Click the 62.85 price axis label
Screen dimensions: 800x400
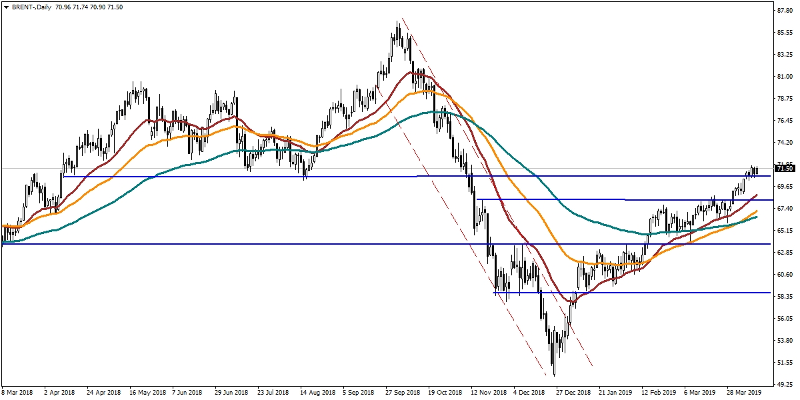point(785,253)
